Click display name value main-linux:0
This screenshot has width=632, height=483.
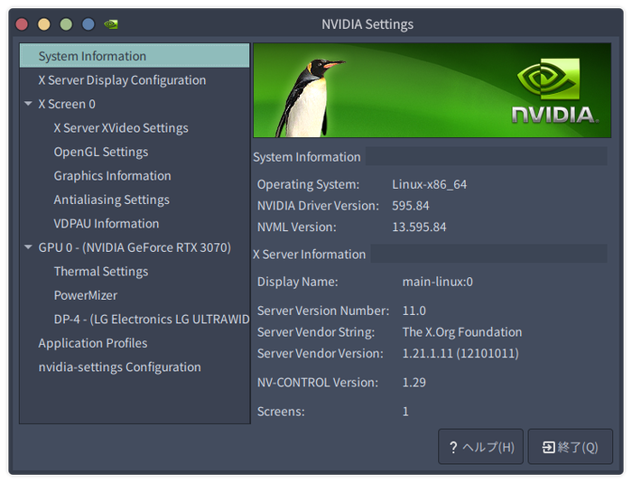(x=437, y=282)
